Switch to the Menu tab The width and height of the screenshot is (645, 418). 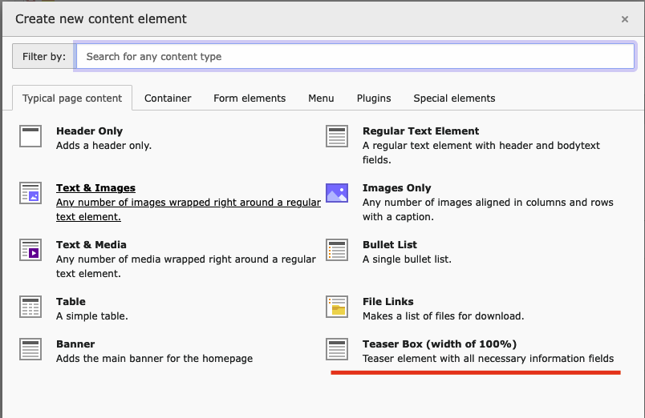[x=321, y=98]
